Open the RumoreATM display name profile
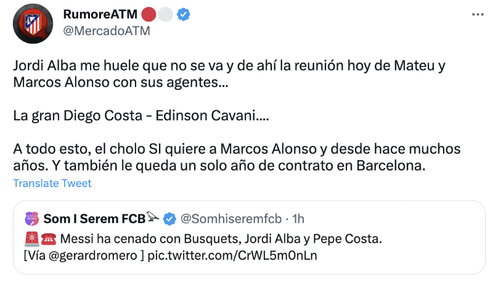Image resolution: width=493 pixels, height=287 pixels. point(100,14)
